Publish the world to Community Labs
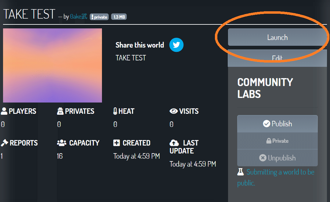The image size is (330, 202). (x=277, y=124)
